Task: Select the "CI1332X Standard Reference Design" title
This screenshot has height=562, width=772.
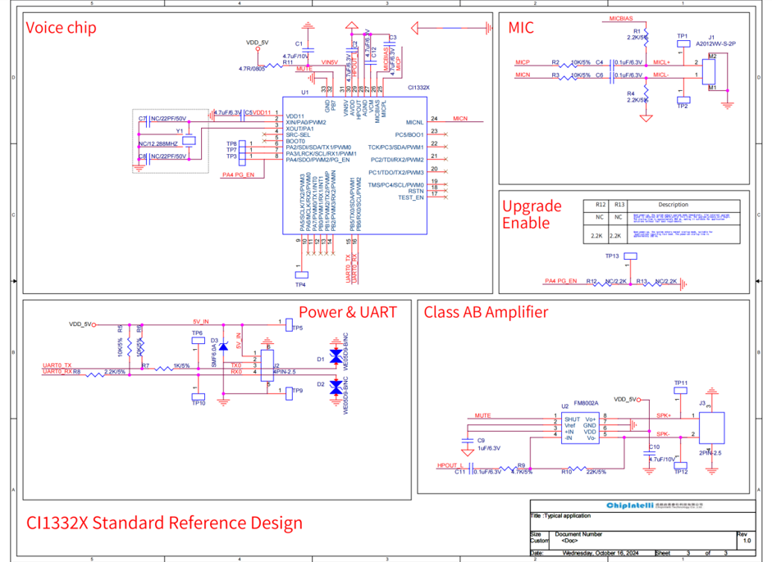Action: (x=164, y=523)
